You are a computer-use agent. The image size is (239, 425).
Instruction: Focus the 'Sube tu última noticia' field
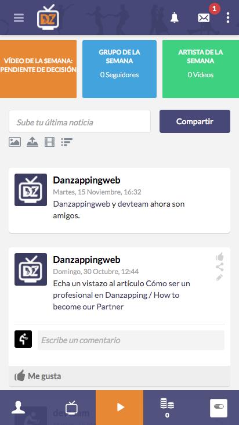click(79, 121)
